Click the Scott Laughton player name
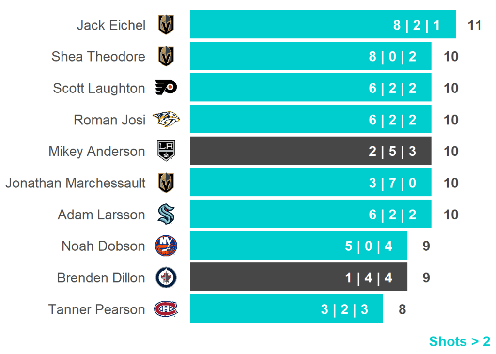The image size is (496, 354). click(99, 88)
